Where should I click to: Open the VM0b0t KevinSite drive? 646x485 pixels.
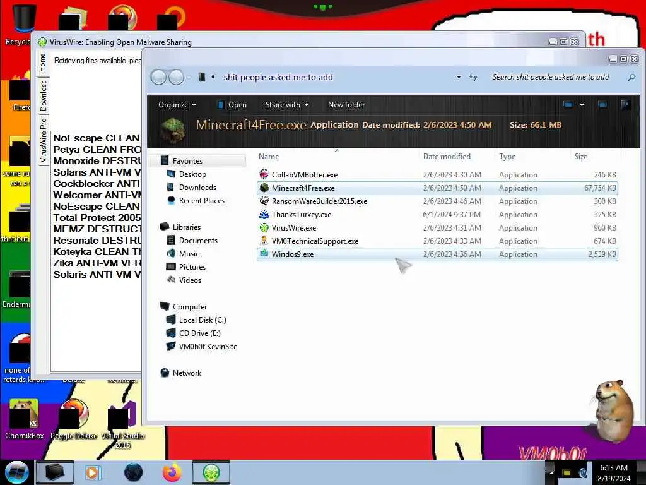tap(208, 346)
